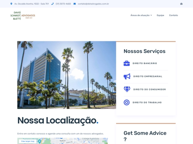This screenshot has height=144, width=193.
Task: Click the briefcase icon at the top right
Action: tap(181, 4)
